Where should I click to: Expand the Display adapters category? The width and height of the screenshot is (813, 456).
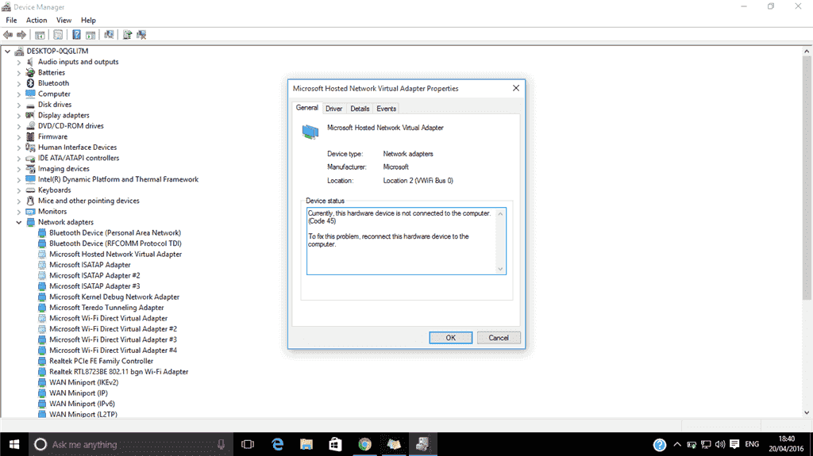pyautogui.click(x=19, y=116)
